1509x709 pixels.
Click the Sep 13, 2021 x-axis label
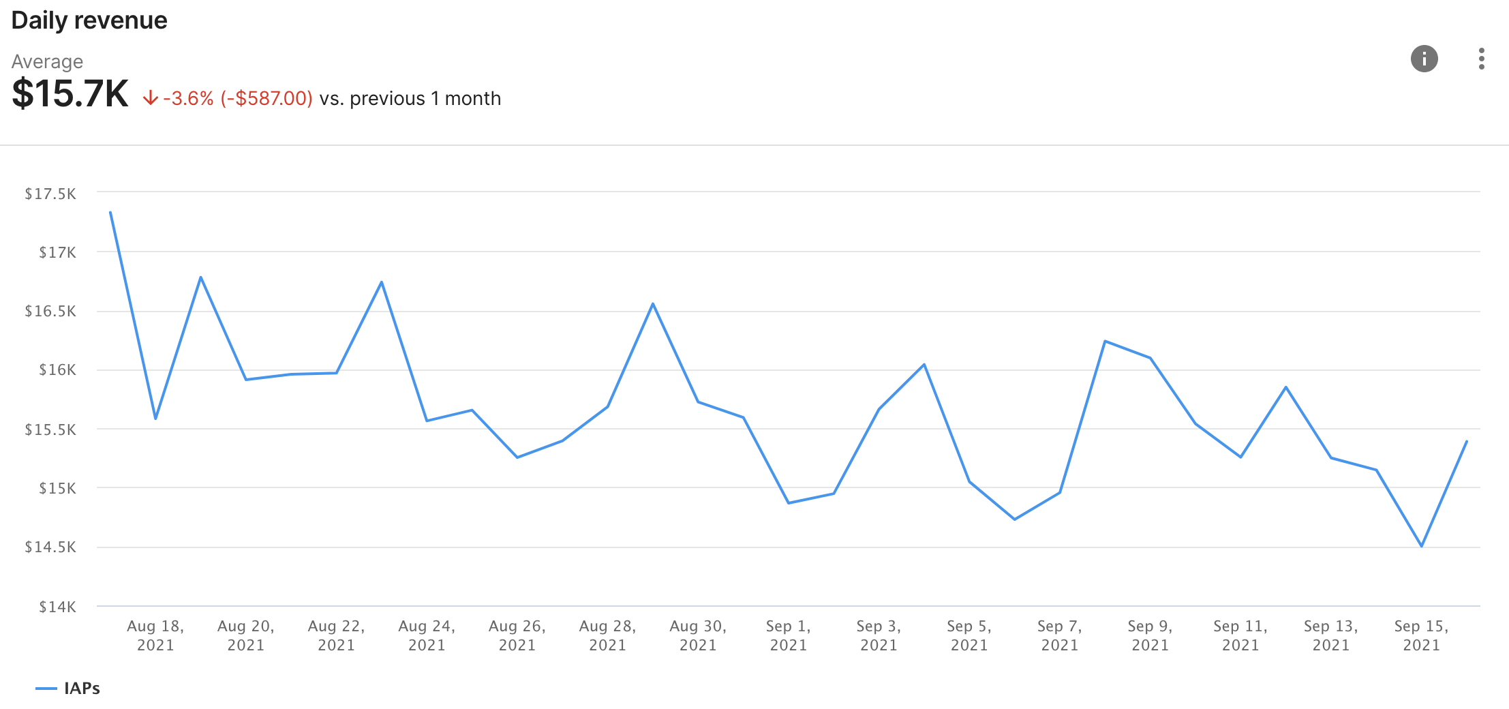(1330, 635)
